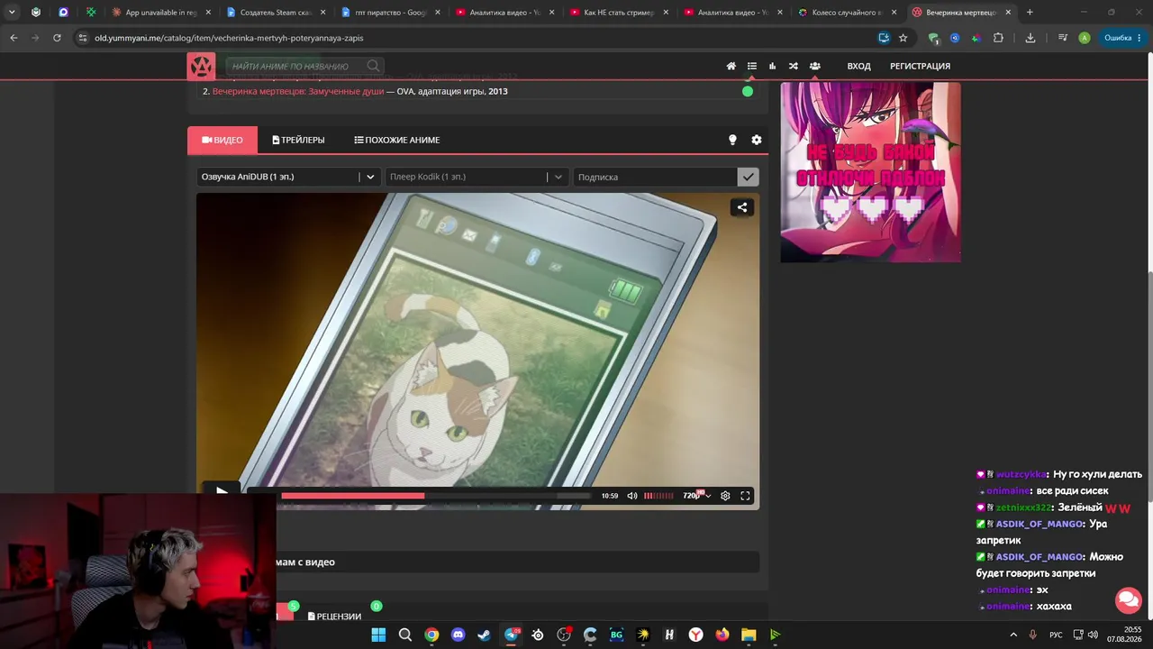Open File Explorer from the taskbar
This screenshot has height=649, width=1153.
tap(749, 635)
